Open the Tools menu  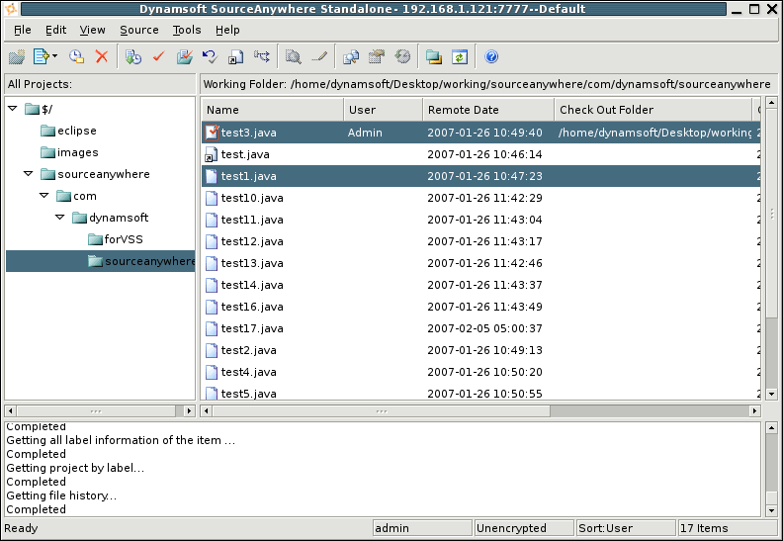[186, 30]
